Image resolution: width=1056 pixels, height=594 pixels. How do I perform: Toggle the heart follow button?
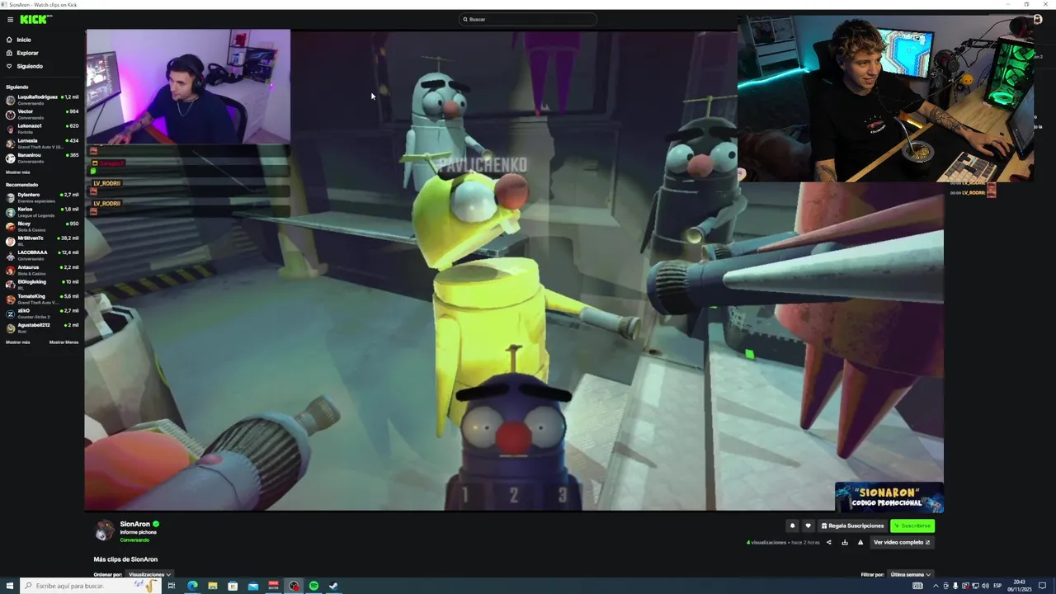(808, 526)
